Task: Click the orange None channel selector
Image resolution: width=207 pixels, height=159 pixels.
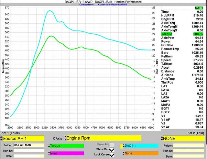Action: (x=141, y=153)
